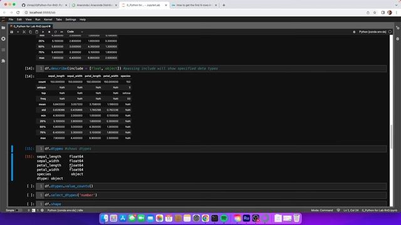Screen dimensions: 401x225
Task: Open the Edit menu
Action: [x=19, y=19]
